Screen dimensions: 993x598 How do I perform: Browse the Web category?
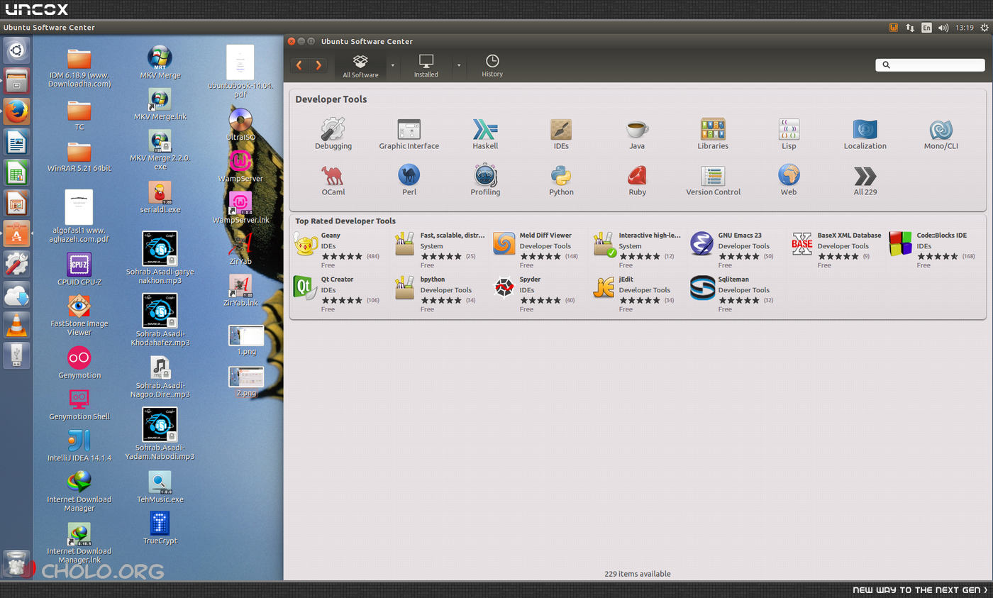point(789,180)
